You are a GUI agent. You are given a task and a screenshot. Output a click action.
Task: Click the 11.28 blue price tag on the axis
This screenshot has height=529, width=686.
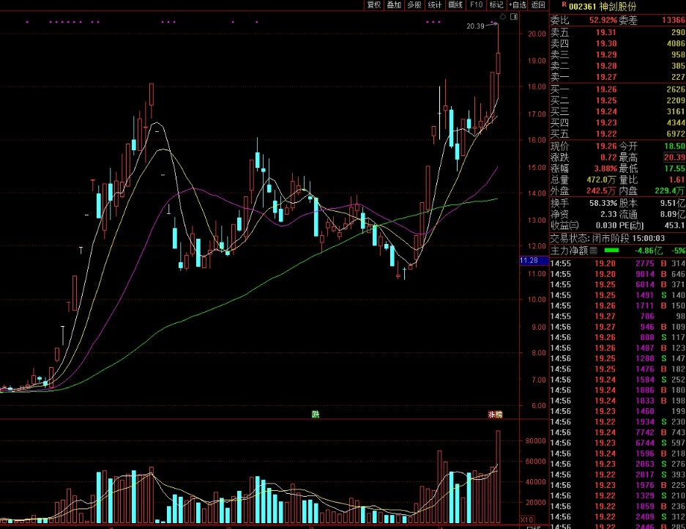tap(529, 261)
